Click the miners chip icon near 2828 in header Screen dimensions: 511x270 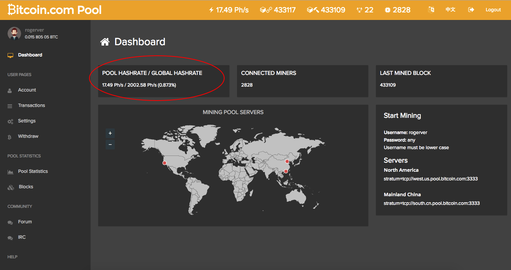pyautogui.click(x=388, y=10)
